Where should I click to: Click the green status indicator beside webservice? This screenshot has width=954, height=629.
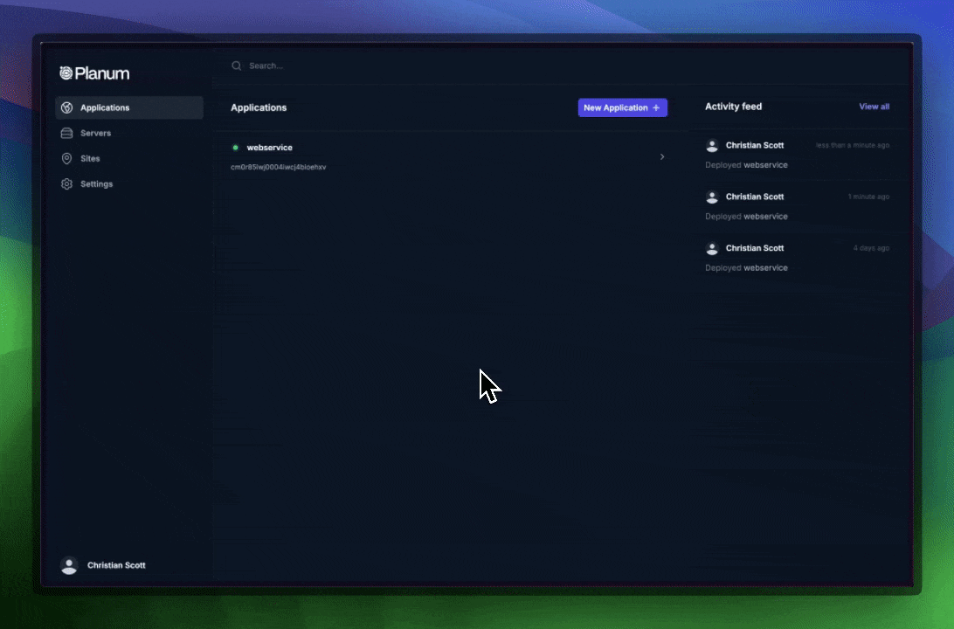[x=234, y=148]
